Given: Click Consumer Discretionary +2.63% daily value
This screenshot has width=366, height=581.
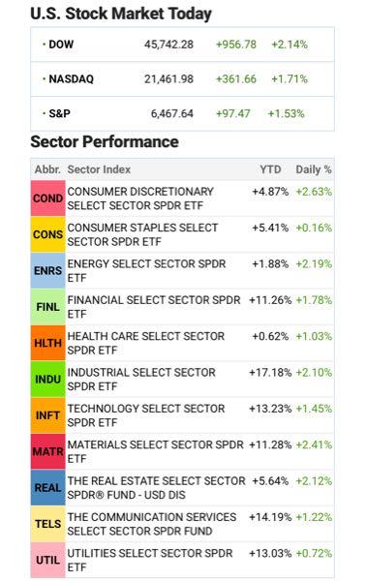Looking at the screenshot, I should point(314,192).
